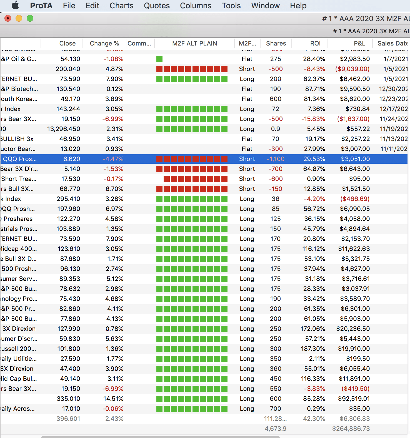Screen dimensions: 410x438
Task: Select the QQQ Pros... highlighted row name
Action: [19, 159]
